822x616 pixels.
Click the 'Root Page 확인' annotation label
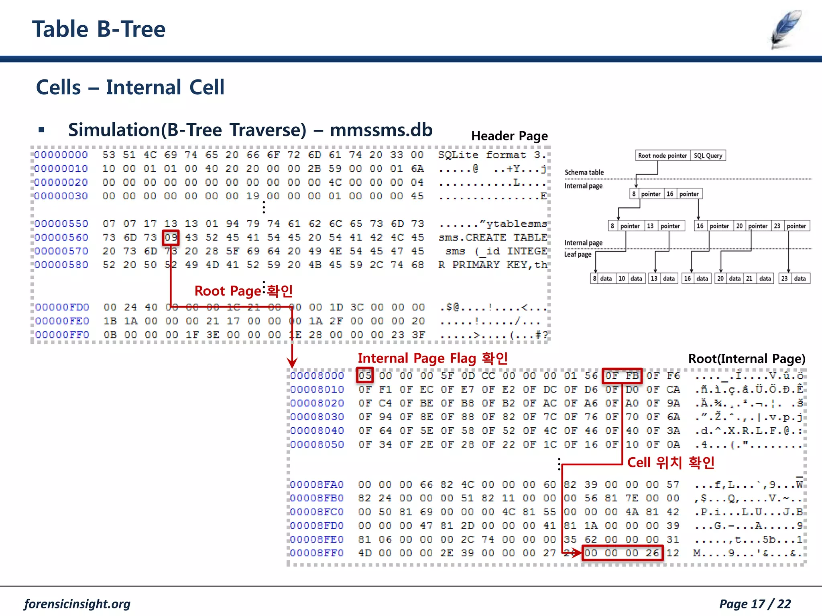244,291
